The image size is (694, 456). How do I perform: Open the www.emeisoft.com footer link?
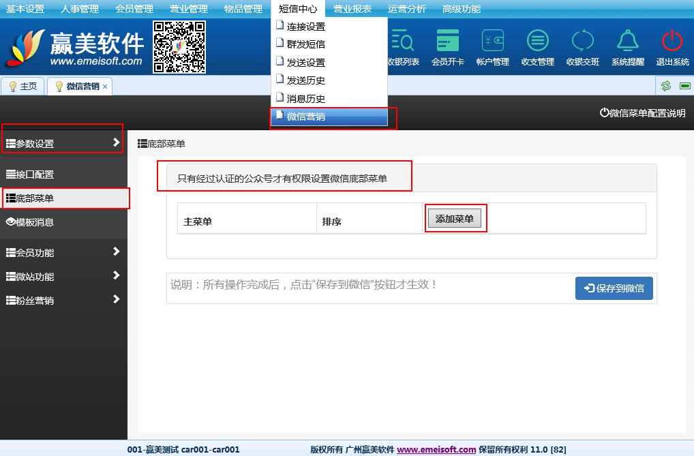[x=436, y=449]
